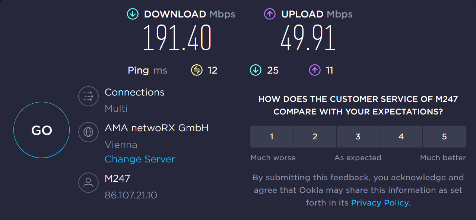
Task: Click the 49.91 upload speed result
Action: pyautogui.click(x=308, y=38)
